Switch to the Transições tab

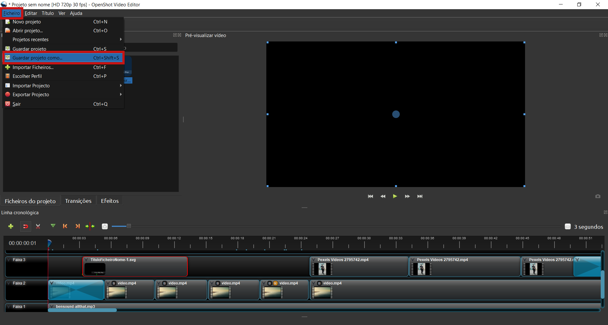(x=78, y=201)
